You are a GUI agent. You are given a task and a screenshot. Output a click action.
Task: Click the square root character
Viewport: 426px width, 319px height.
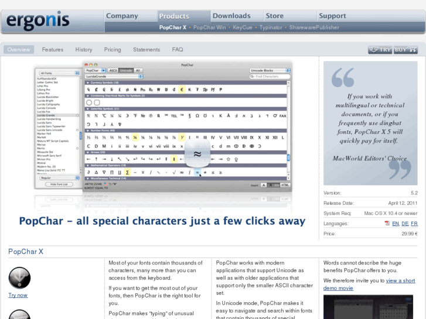pyautogui.click(x=174, y=172)
